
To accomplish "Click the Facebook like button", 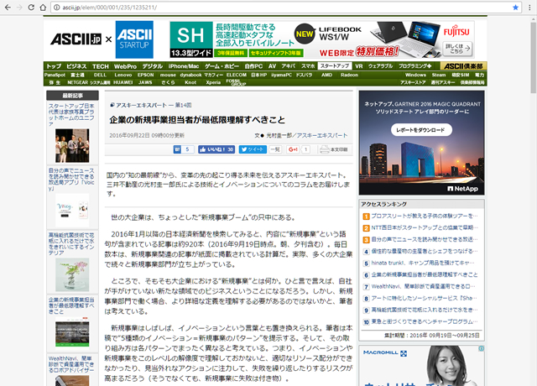I will click(x=216, y=149).
